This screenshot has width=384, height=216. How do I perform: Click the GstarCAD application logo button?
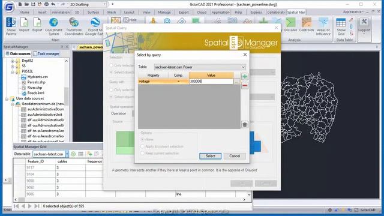click(x=9, y=7)
